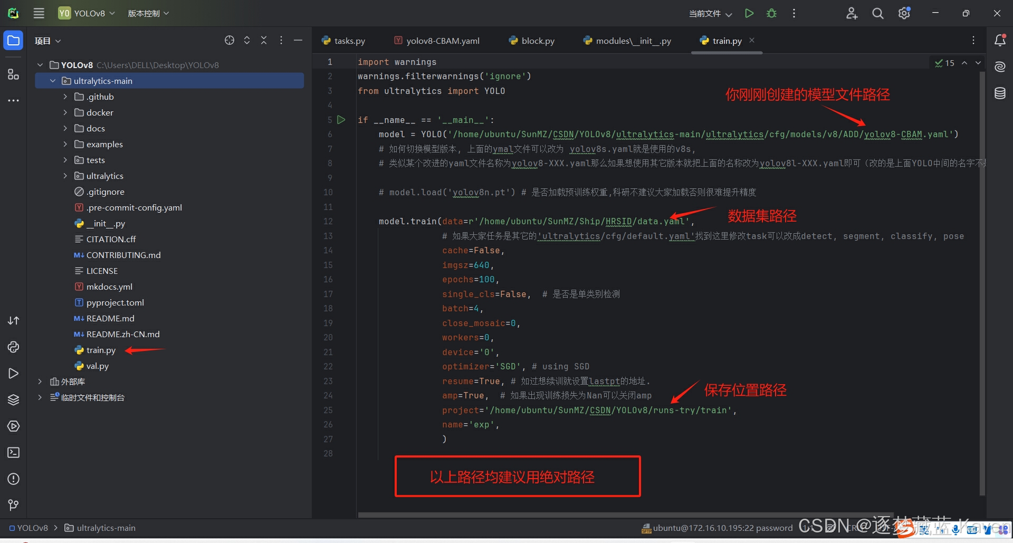The image size is (1013, 543).
Task: Open Terminal tool window
Action: [13, 453]
